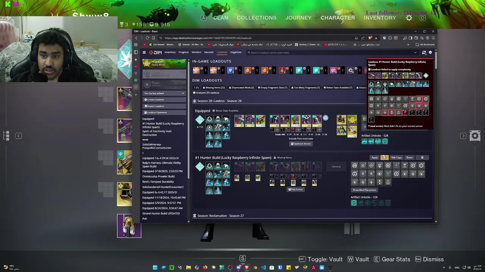Click the DIM logo
The height and width of the screenshot is (272, 485).
tap(155, 53)
